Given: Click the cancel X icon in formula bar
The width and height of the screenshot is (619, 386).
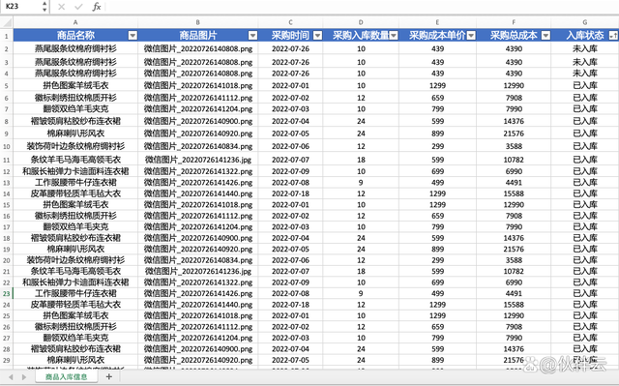Looking at the screenshot, I should tap(61, 7).
